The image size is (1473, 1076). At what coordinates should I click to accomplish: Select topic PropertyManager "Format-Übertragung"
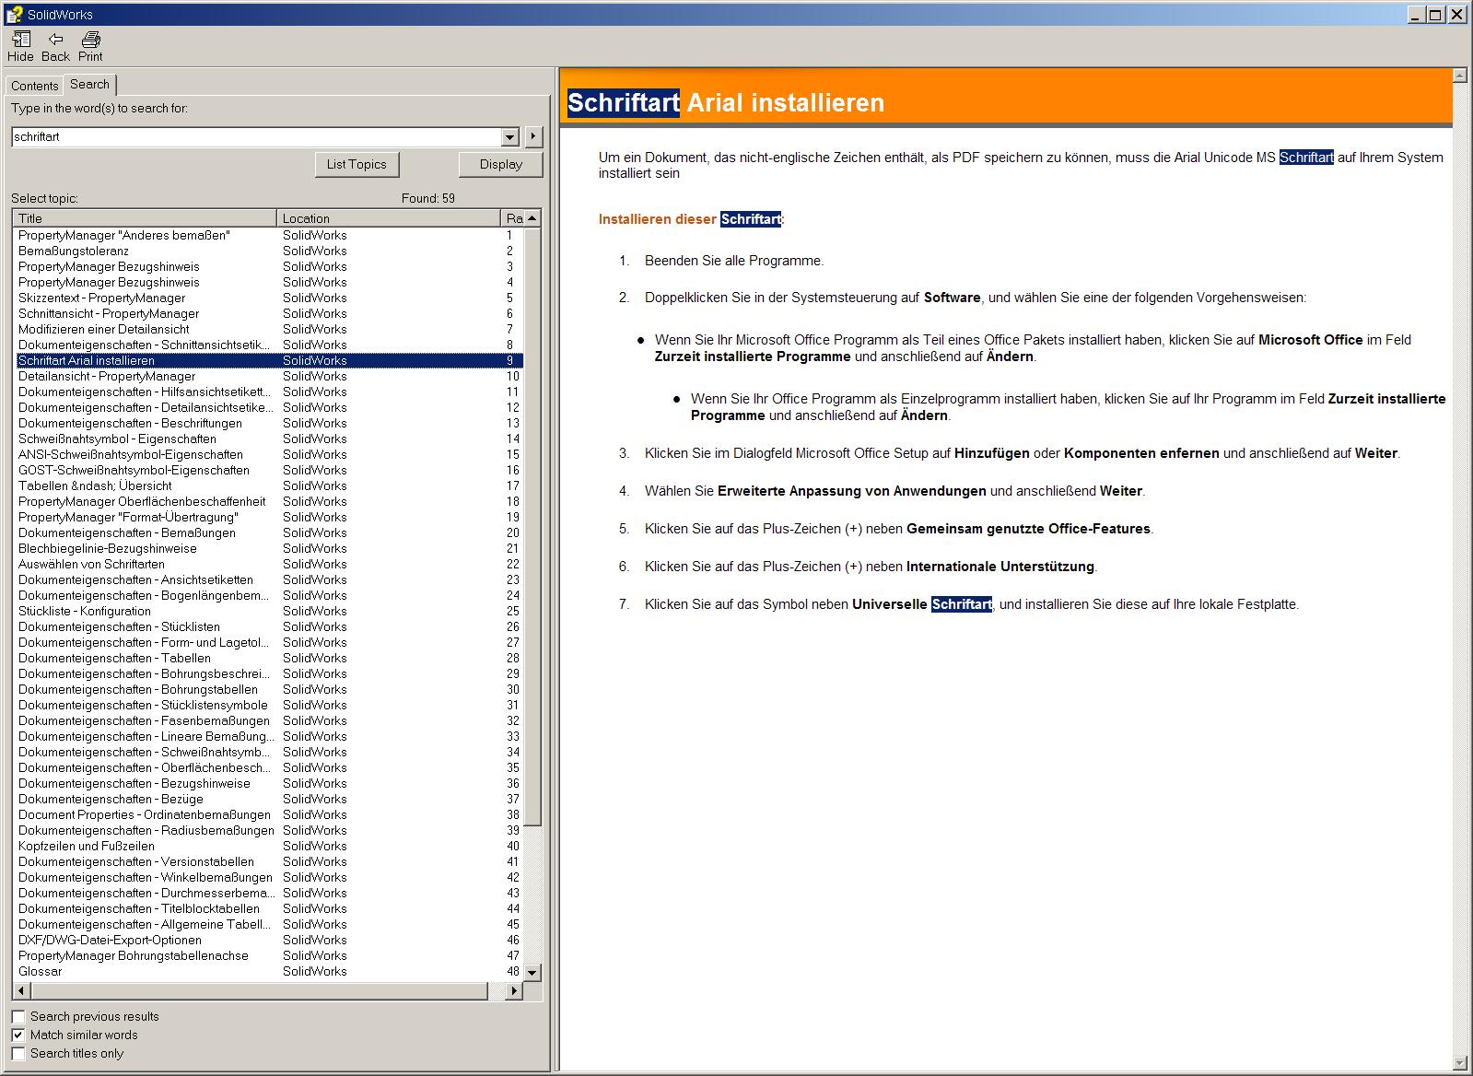tap(268, 517)
